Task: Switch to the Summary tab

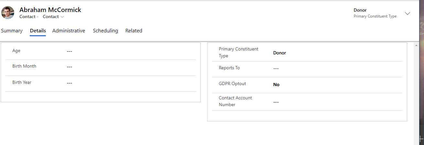Action: [x=12, y=31]
